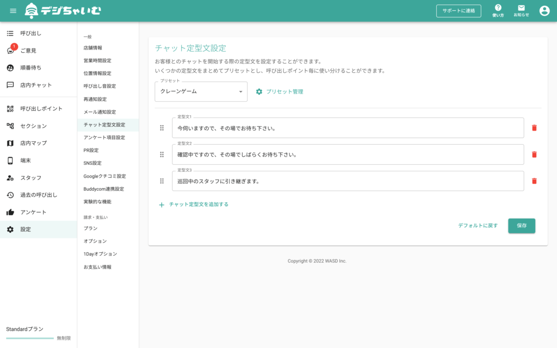The image size is (557, 348).
Task: Click the 順番待ち icon in sidebar
Action: point(10,68)
